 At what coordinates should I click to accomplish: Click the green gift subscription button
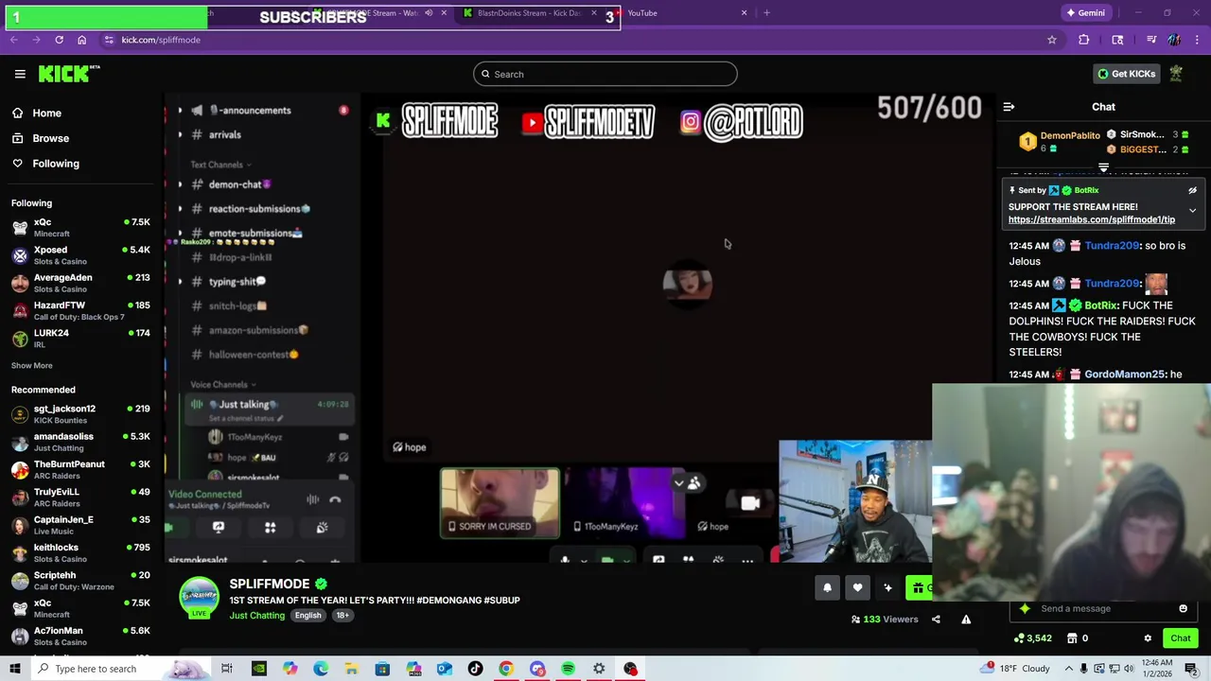pyautogui.click(x=919, y=588)
